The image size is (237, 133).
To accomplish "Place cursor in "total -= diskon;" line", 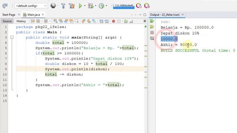I will coord(64,74).
